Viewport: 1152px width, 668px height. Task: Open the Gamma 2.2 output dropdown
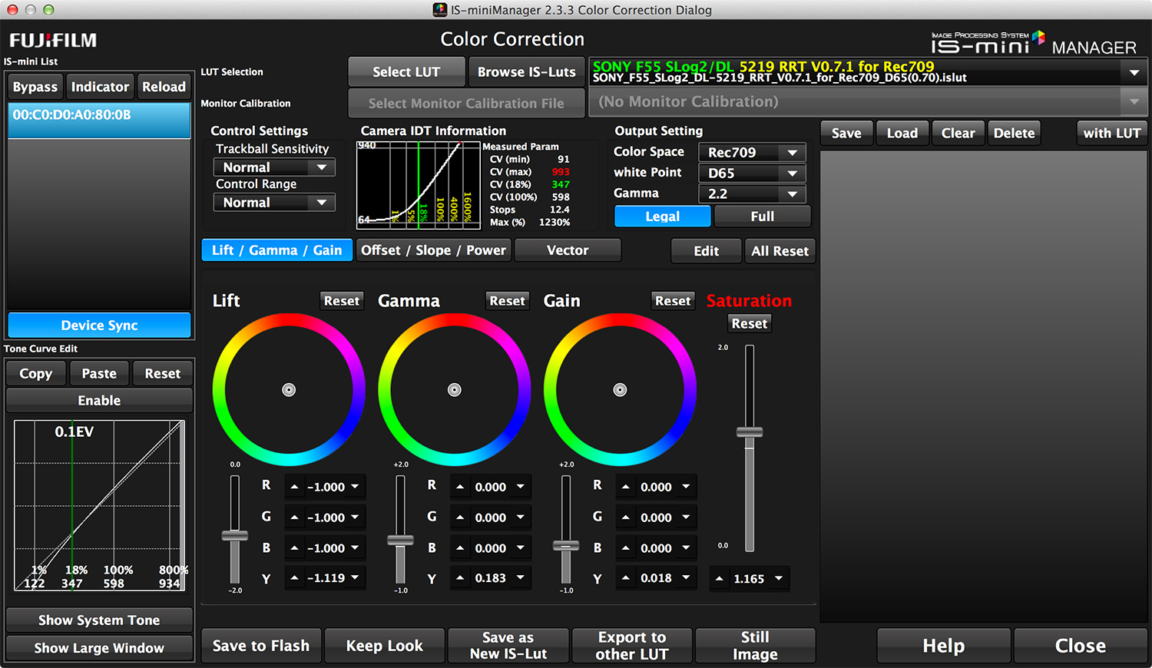click(751, 194)
